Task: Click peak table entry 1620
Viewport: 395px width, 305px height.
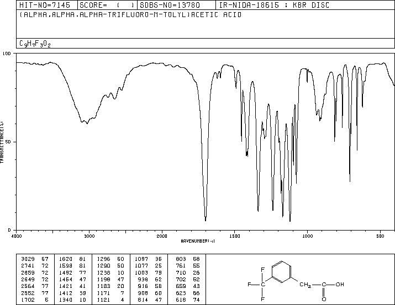Action: 66,259
